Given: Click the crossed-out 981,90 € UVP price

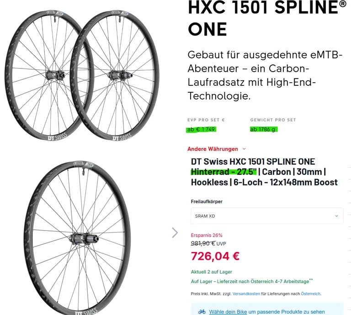Looking at the screenshot, I should [208, 243].
